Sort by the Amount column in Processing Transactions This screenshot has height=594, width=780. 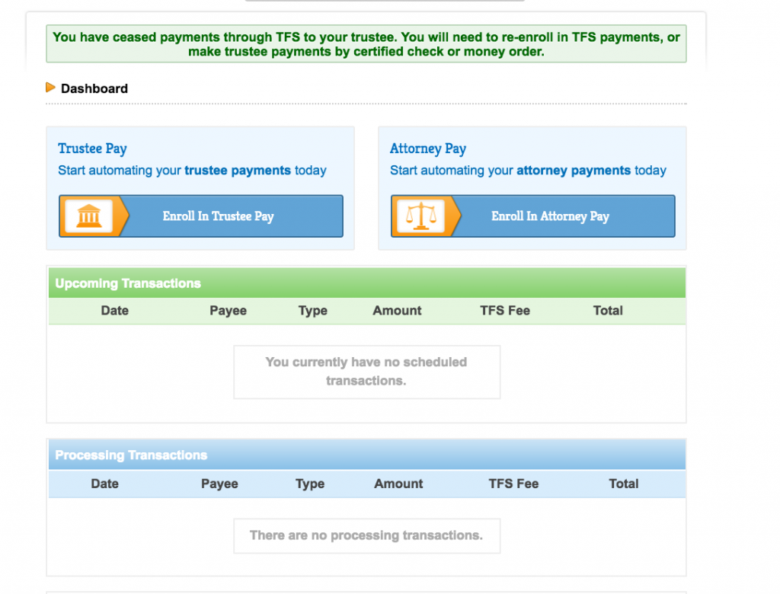[x=398, y=484]
